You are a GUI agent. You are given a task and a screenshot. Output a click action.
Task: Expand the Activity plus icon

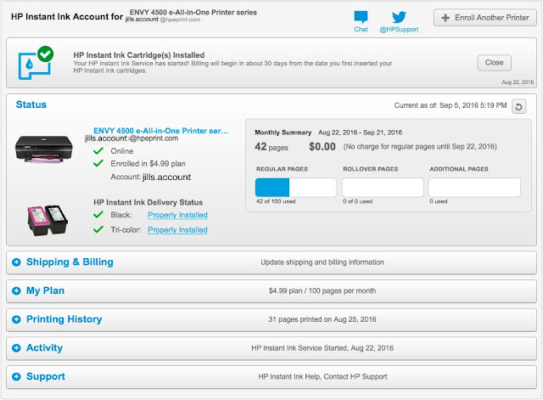tap(16, 348)
